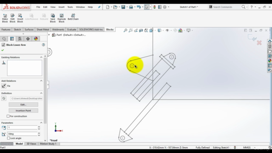Viewport: 272px width, 153px height.
Task: Click the Zoom to Area icon
Action: pyautogui.click(x=130, y=30)
